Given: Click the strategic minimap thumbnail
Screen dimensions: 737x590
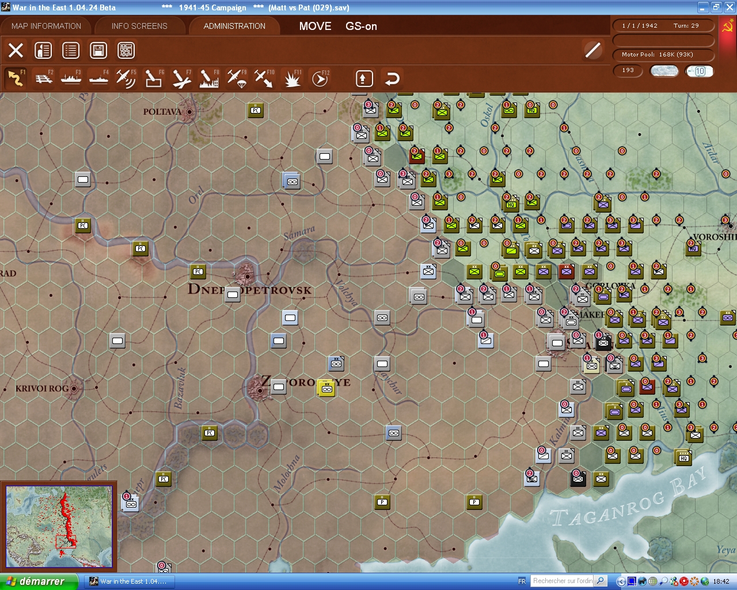Looking at the screenshot, I should [x=59, y=527].
